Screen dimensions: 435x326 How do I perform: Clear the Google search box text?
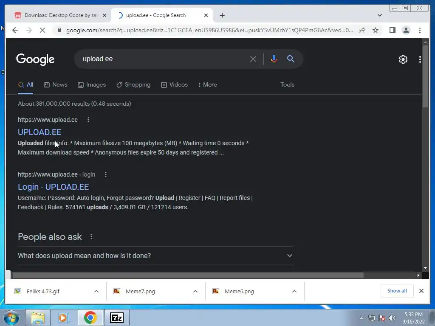point(253,59)
